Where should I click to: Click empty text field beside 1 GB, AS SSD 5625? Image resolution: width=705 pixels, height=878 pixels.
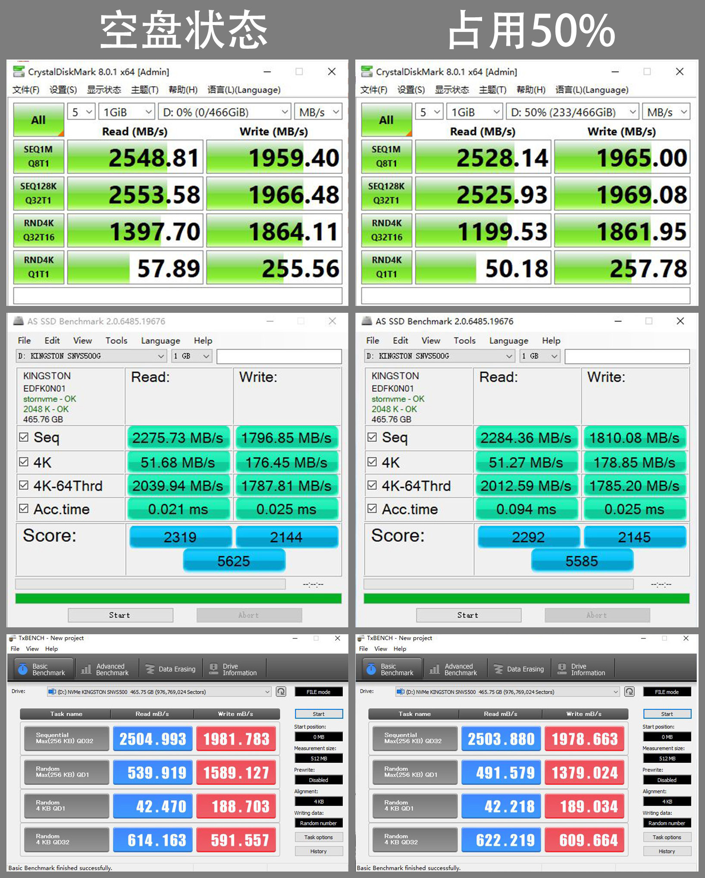[279, 356]
